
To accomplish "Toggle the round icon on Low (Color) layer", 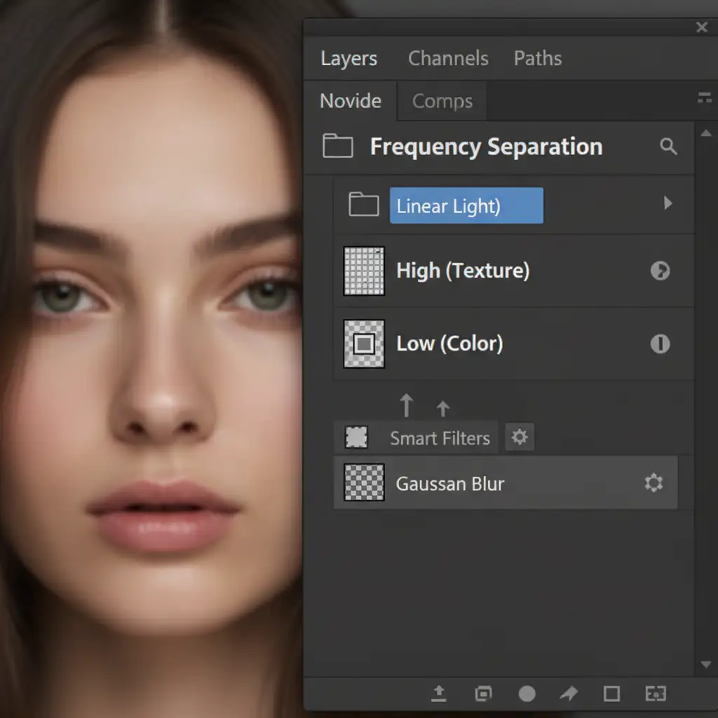I will [660, 344].
